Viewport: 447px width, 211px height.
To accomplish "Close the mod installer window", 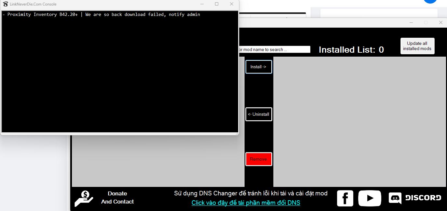I will coord(440,22).
